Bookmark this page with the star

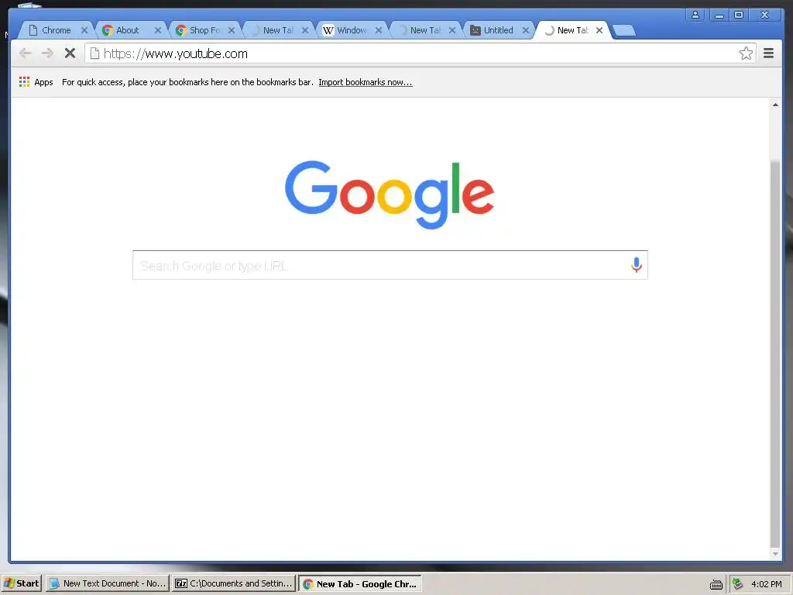(746, 53)
